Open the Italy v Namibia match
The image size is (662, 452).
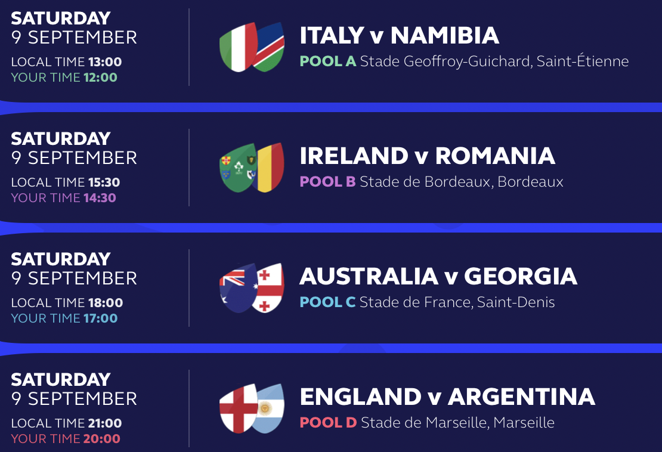tap(400, 35)
